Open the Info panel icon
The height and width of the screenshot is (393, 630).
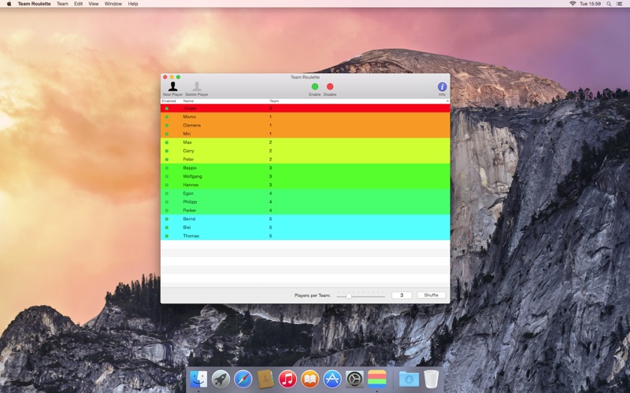pos(442,86)
